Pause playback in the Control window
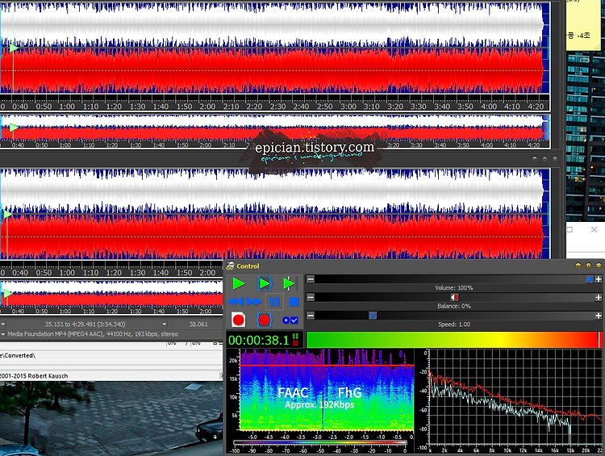 coord(275,302)
